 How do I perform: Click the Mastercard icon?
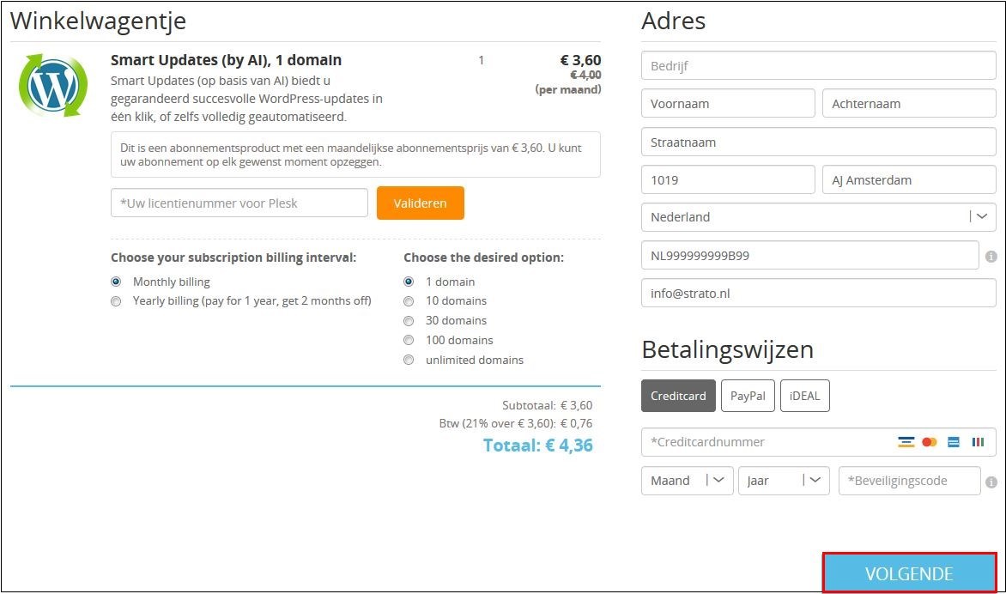pyautogui.click(x=930, y=441)
